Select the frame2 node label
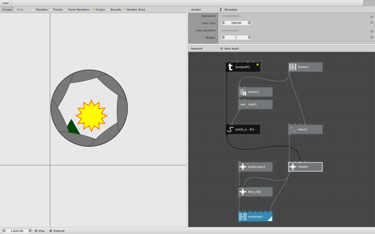 303,67
